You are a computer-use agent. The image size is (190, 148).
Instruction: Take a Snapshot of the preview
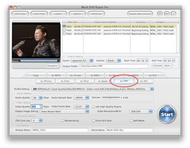click(52, 66)
